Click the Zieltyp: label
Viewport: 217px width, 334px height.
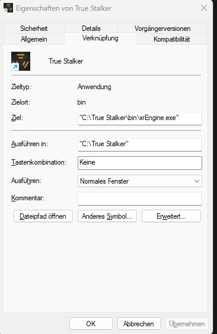[x=21, y=87]
